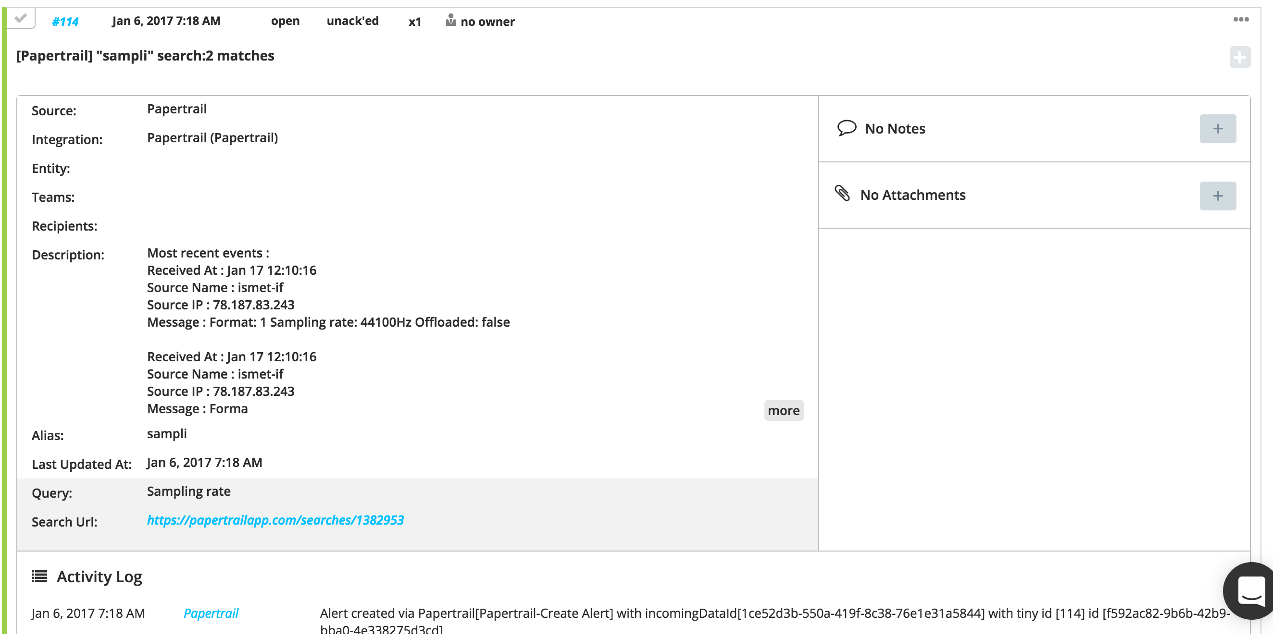Click the Activity Log list icon
Viewport: 1273px width, 638px height.
coord(39,577)
